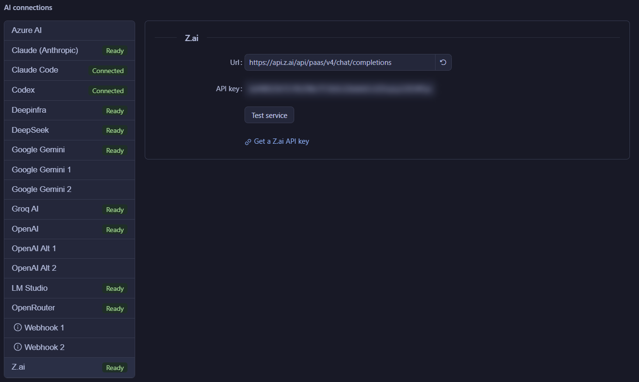Focus the Url input field

(x=340, y=63)
